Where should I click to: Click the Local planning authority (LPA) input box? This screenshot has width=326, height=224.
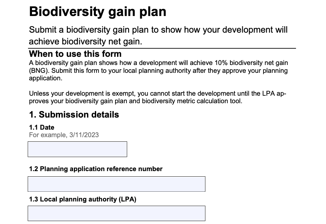coord(116,213)
